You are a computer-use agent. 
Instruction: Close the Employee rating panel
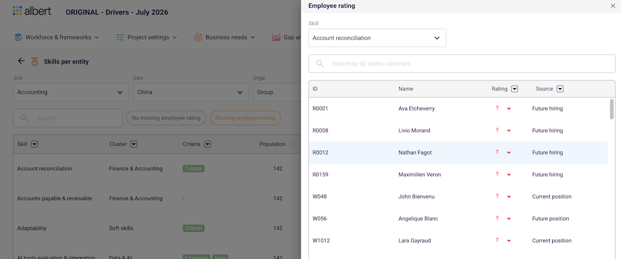pos(613,6)
